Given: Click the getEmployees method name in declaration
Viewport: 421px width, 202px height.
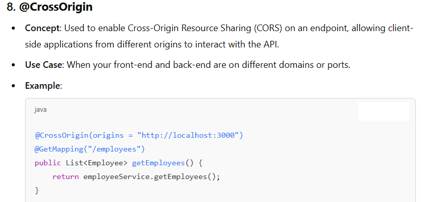Looking at the screenshot, I should pos(158,163).
